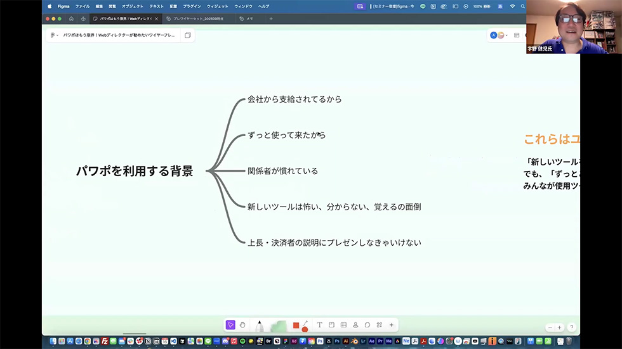Select the heading パワポを利用する背景
The image size is (622, 349).
click(135, 171)
